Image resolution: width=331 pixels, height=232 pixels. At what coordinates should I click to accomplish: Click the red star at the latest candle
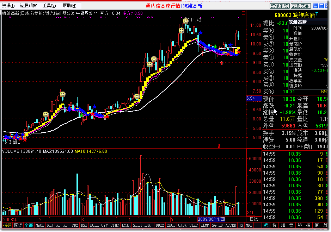click(x=239, y=52)
